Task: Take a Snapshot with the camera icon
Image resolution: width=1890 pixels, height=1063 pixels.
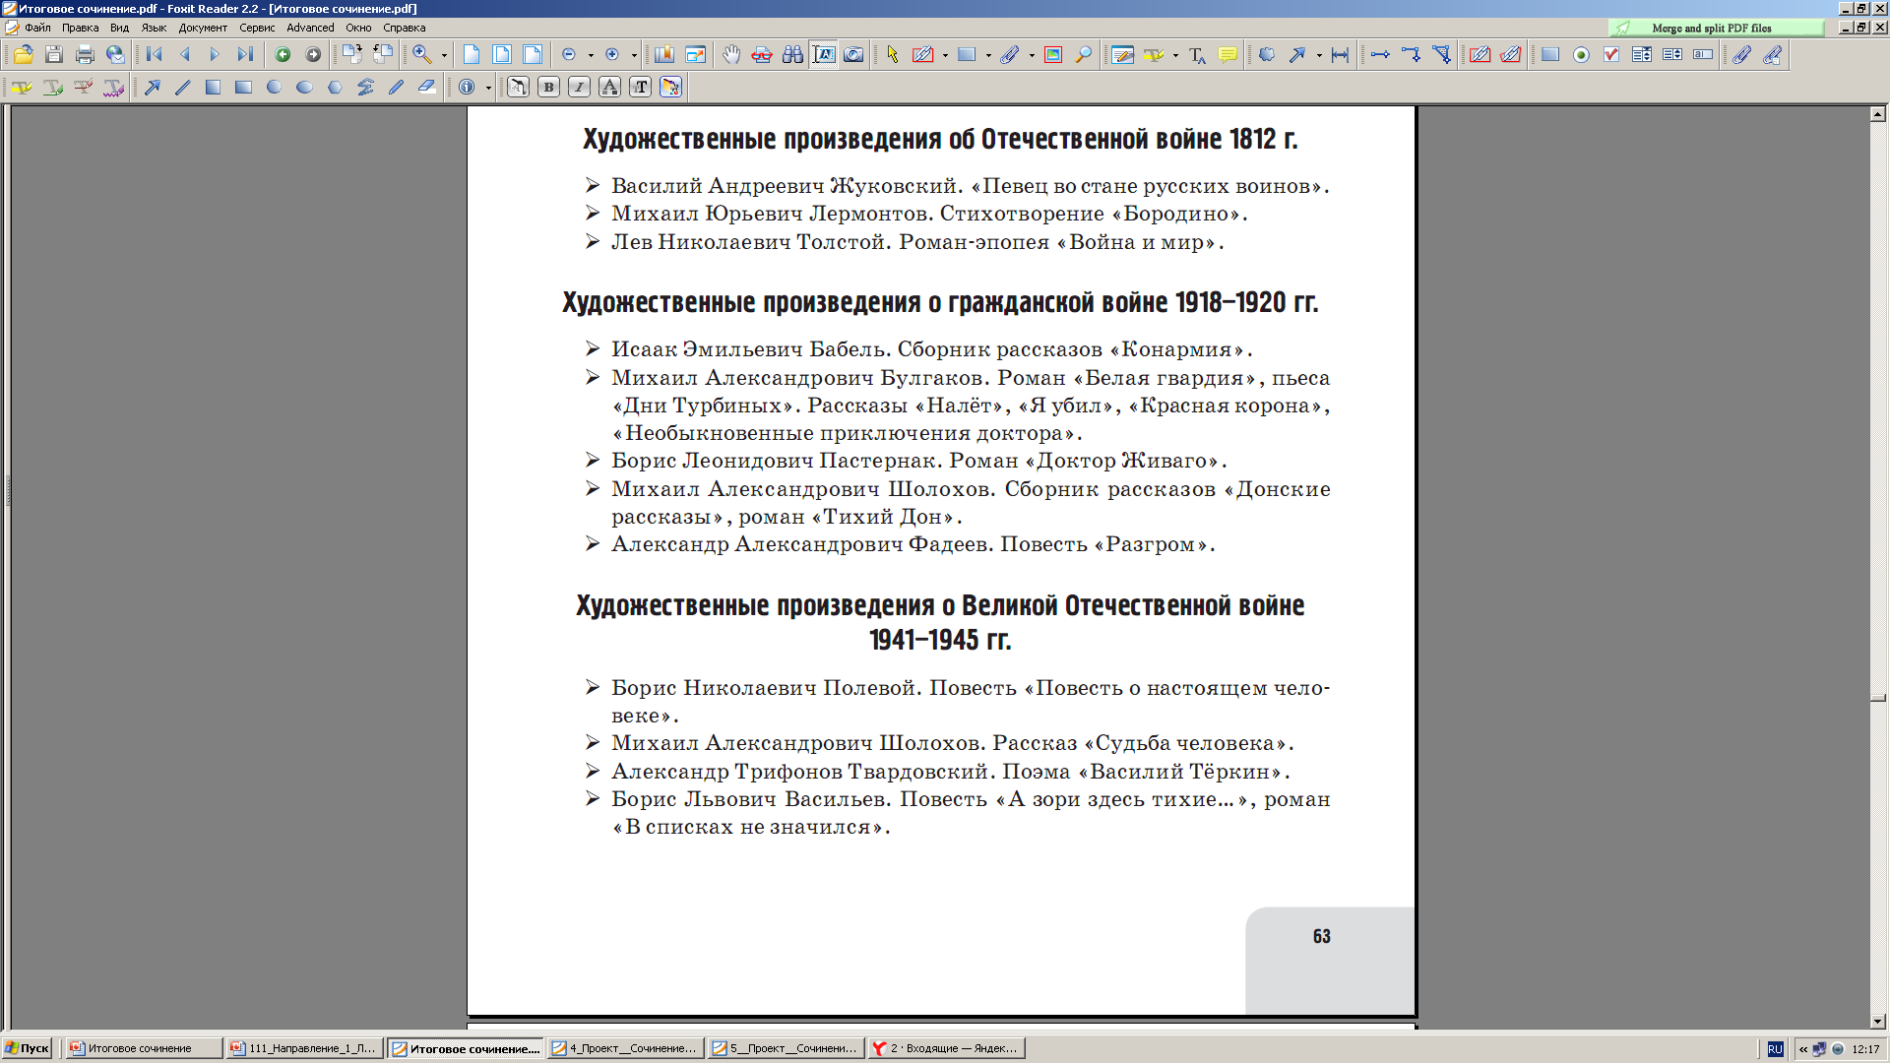Action: click(854, 55)
